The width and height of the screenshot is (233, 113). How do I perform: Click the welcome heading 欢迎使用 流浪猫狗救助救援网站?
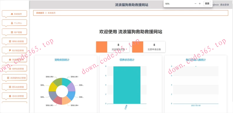(131, 32)
